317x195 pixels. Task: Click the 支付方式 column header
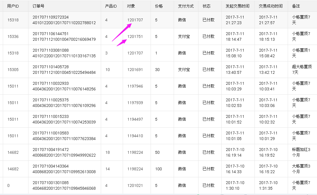point(186,6)
